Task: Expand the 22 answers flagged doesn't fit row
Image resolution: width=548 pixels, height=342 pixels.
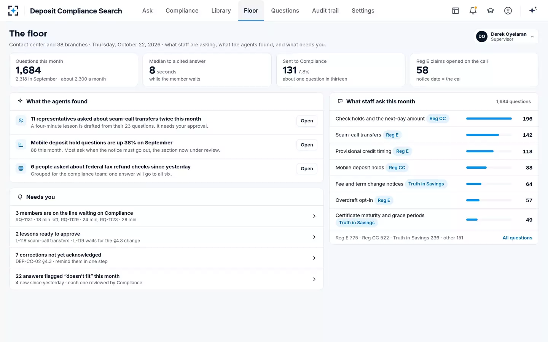Action: pyautogui.click(x=166, y=279)
